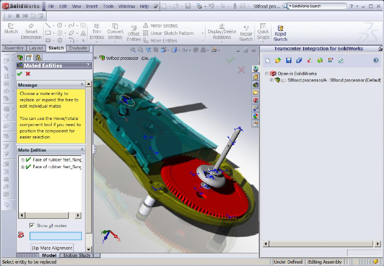The width and height of the screenshot is (384, 266).
Task: Expand first Face of rubber feet_flang item
Action: pos(23,160)
